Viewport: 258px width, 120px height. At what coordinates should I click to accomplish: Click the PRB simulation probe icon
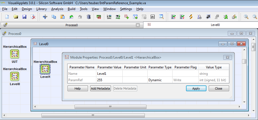[x=118, y=17]
